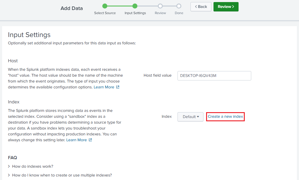Select the Select Source step label

click(x=105, y=13)
